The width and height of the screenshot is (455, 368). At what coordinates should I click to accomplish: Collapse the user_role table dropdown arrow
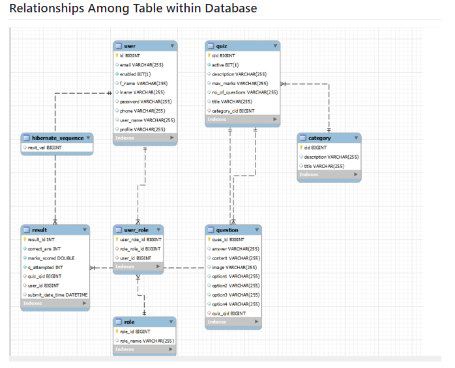[x=158, y=230]
